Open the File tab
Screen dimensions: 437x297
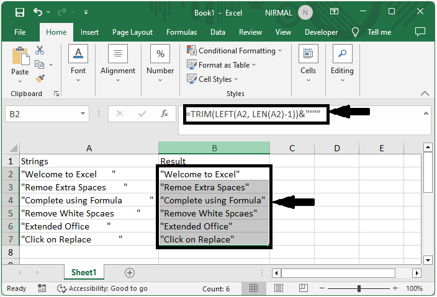(x=20, y=32)
